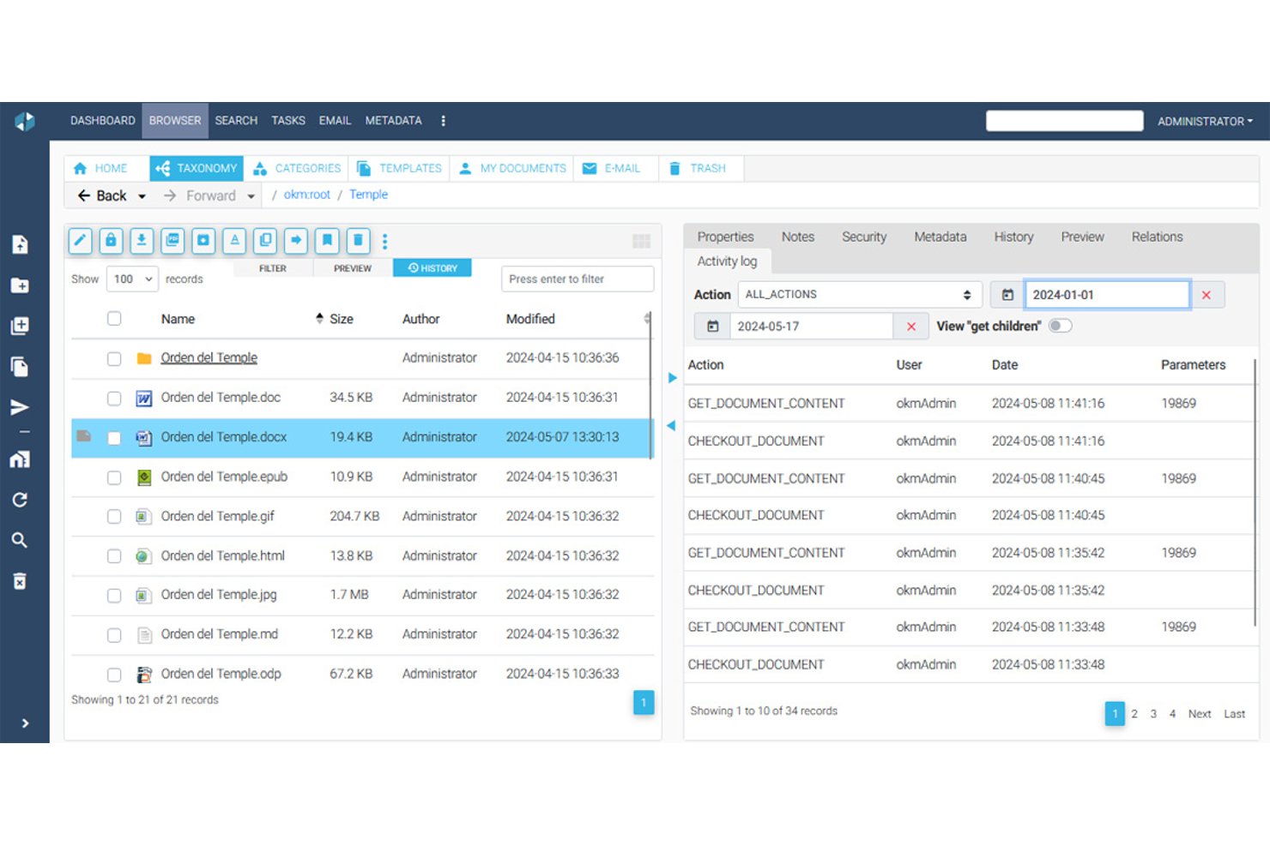The width and height of the screenshot is (1270, 846).
Task: Check the Orden del Temple.jpg checkbox
Action: pyautogui.click(x=114, y=596)
